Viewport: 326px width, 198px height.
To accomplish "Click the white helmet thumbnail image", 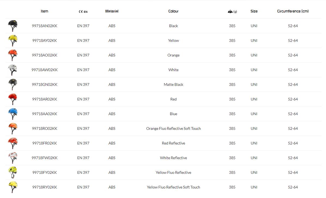I will (x=13, y=70).
